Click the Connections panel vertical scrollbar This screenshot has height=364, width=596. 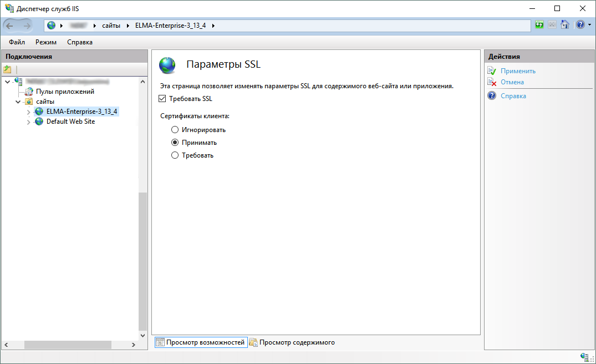point(143,261)
